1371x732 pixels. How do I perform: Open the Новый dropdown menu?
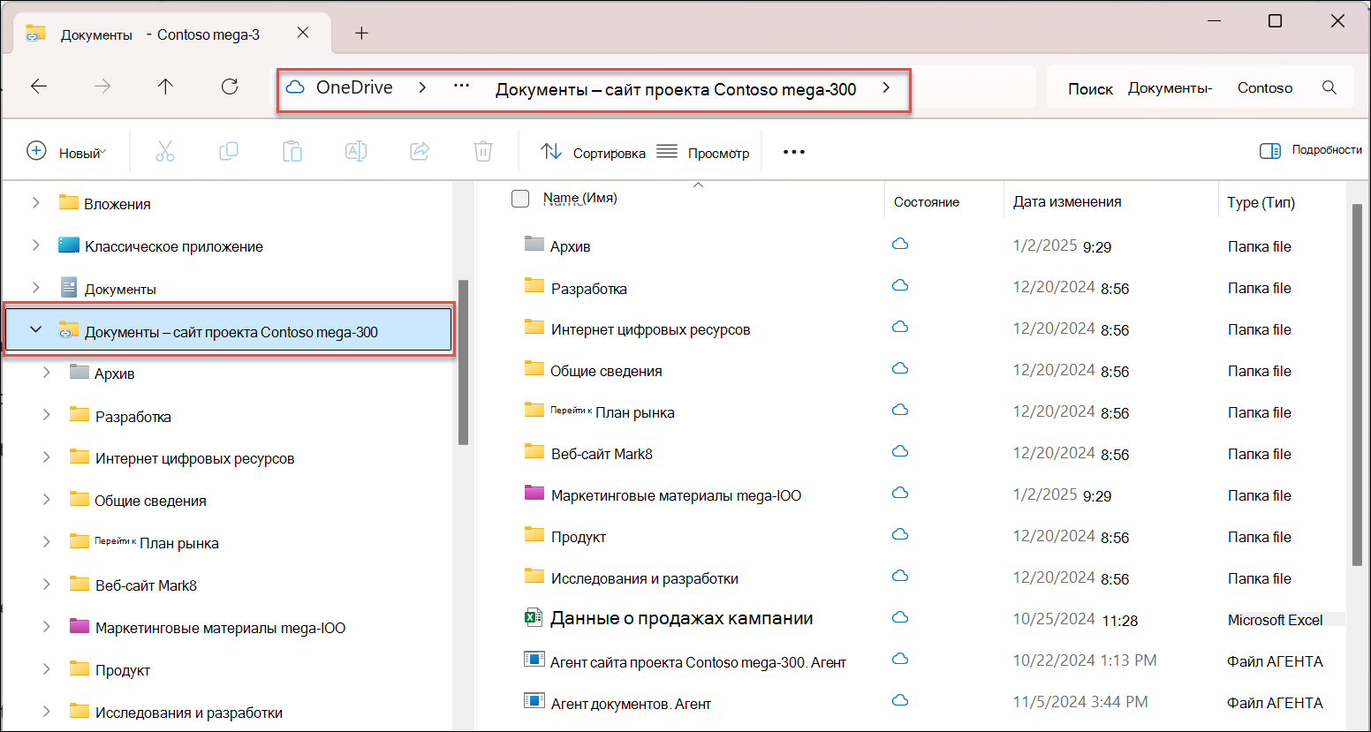pyautogui.click(x=66, y=152)
